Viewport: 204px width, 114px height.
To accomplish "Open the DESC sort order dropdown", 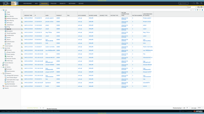I will pos(200,108).
